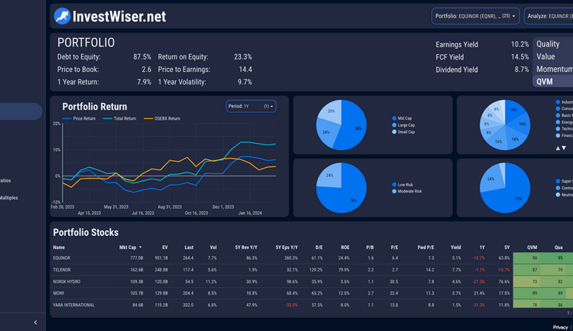Screen dimensions: 573x331
Task: Click the Mkt Cap sort arrow
Action: 140,247
